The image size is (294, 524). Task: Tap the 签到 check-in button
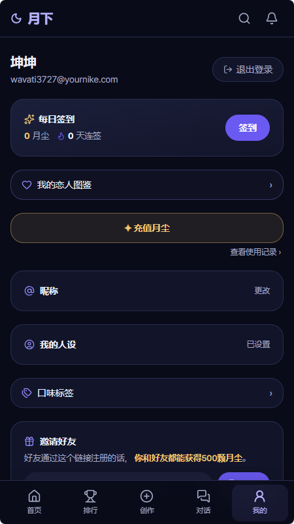click(x=248, y=128)
